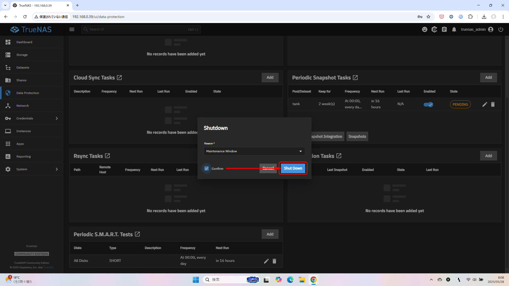Toggle the sidebar hamburger menu

[x=72, y=29]
